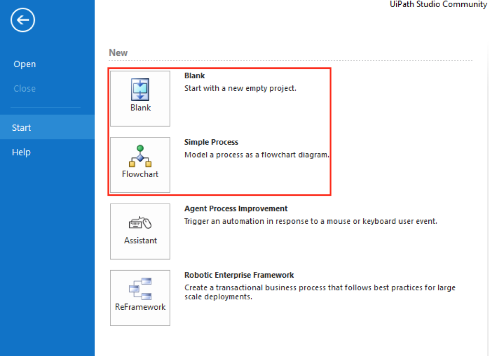Click the back arrow circle icon

click(23, 21)
